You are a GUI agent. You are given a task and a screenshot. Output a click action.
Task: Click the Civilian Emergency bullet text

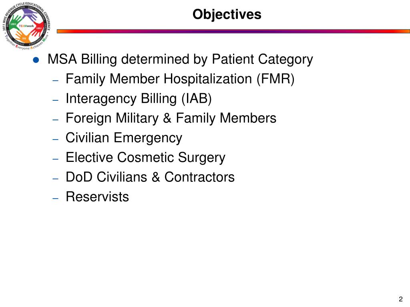coord(124,138)
